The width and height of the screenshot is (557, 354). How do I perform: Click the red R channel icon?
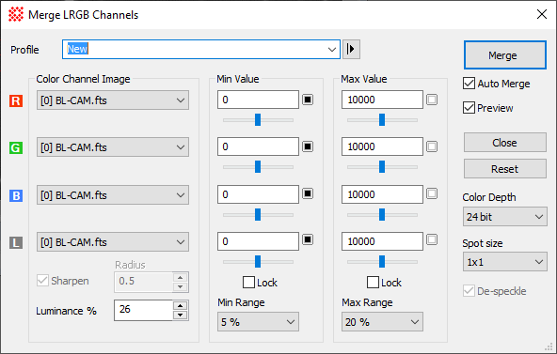click(16, 100)
